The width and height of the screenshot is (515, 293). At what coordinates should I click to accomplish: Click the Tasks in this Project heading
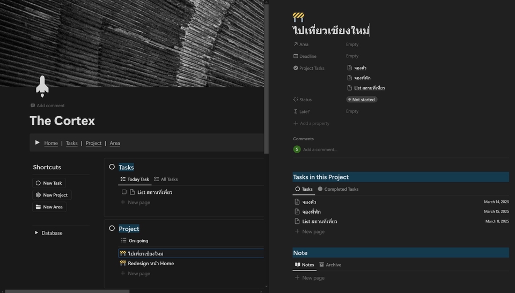click(x=321, y=177)
